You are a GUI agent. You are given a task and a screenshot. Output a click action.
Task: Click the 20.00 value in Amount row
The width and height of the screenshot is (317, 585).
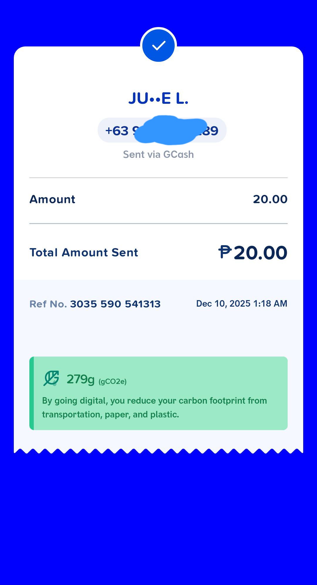click(270, 199)
